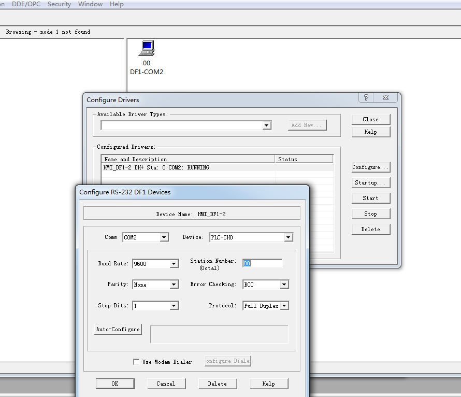Image resolution: width=461 pixels, height=397 pixels.
Task: Open the DDE/OPC menu
Action: pyautogui.click(x=26, y=4)
